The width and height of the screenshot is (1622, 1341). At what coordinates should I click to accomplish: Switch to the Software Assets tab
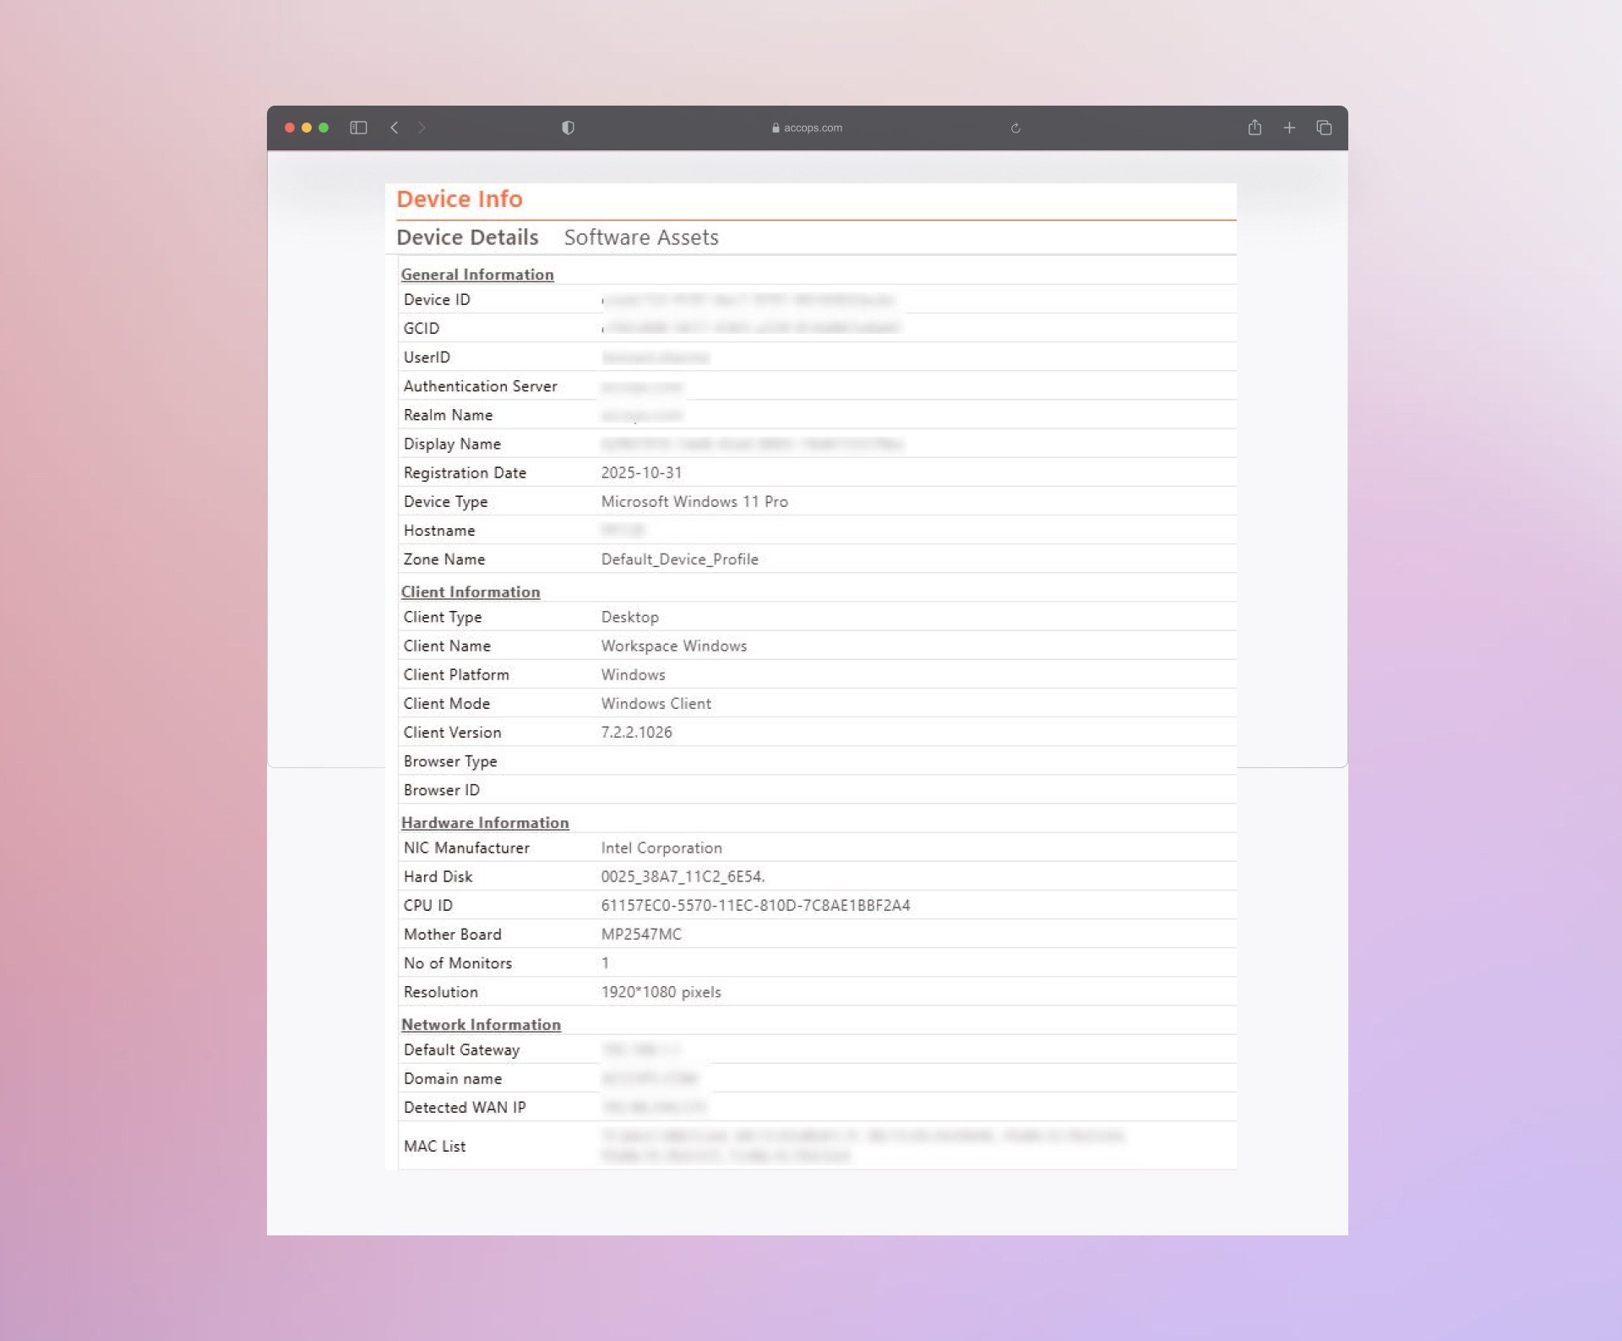[x=641, y=237]
